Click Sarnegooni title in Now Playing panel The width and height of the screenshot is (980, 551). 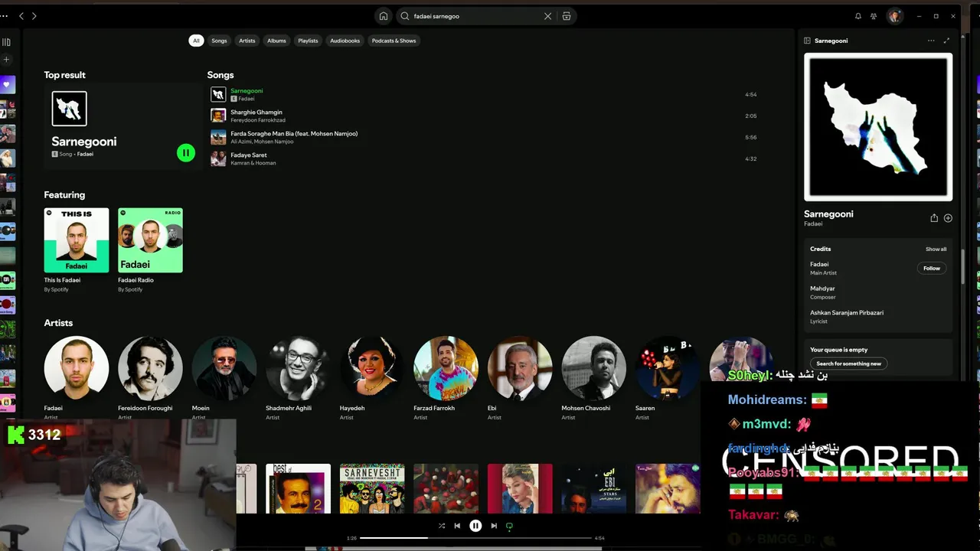tap(828, 214)
